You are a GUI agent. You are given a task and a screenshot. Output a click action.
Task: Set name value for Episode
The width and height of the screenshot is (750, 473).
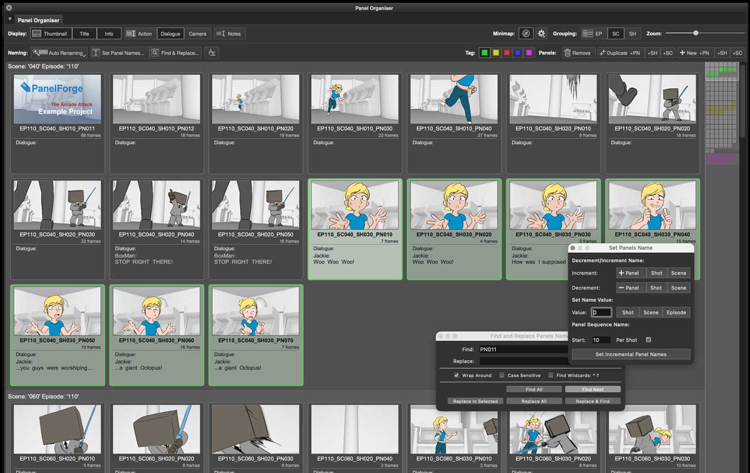coord(676,312)
